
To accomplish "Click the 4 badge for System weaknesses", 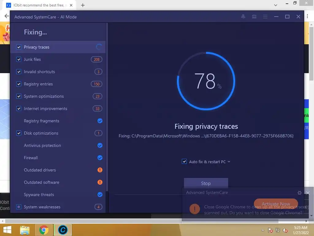I will point(98,207).
